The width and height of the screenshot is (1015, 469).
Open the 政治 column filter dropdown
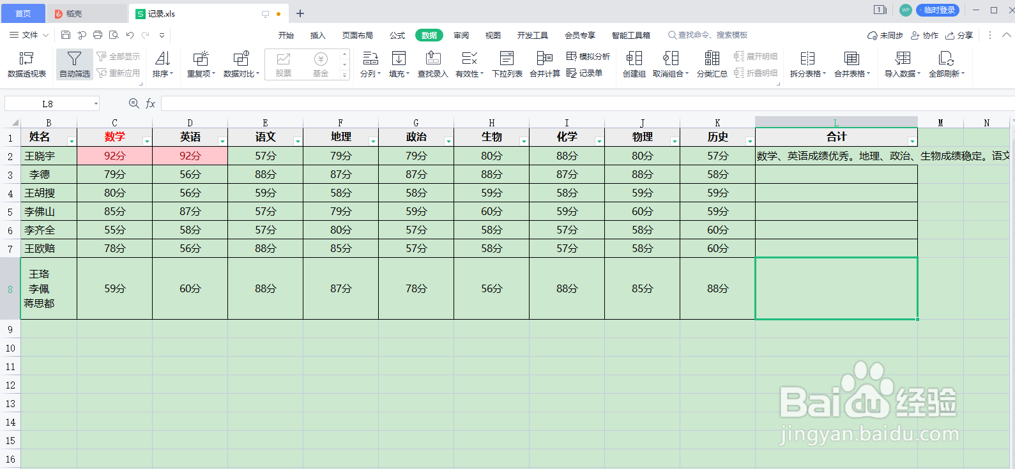[x=448, y=142]
